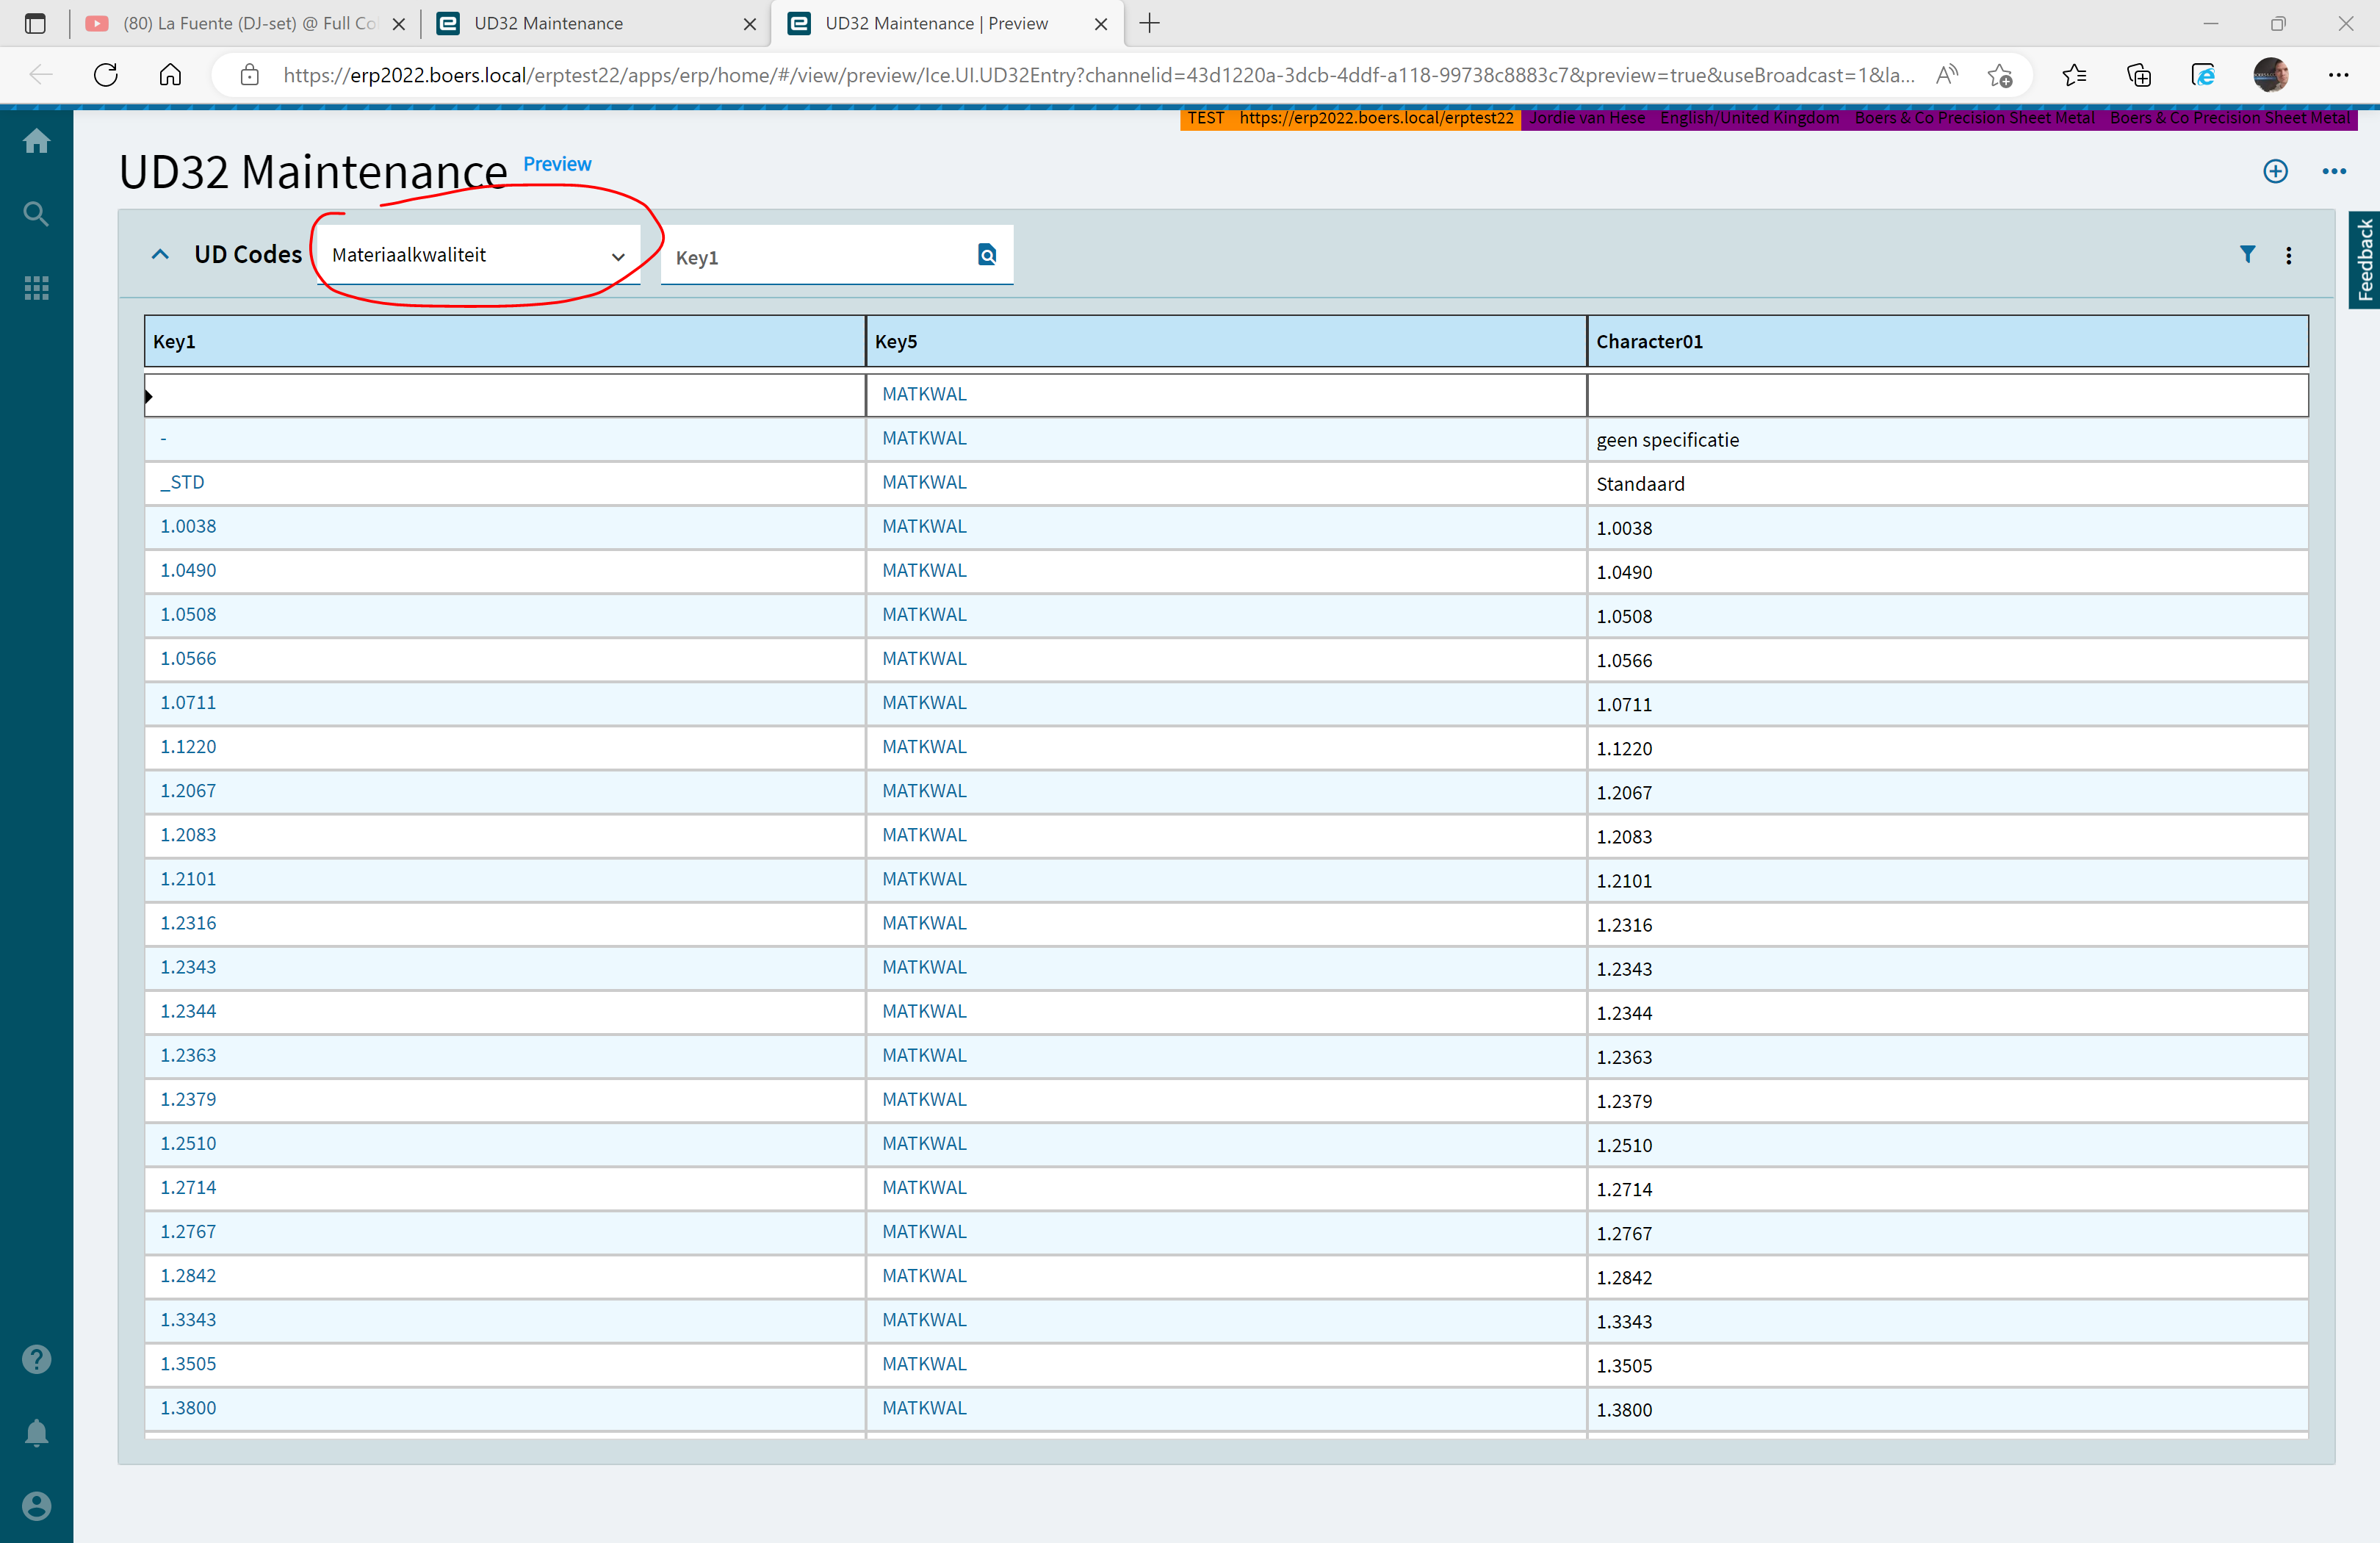Switch to the La Fuente DJ-set tab

(246, 23)
